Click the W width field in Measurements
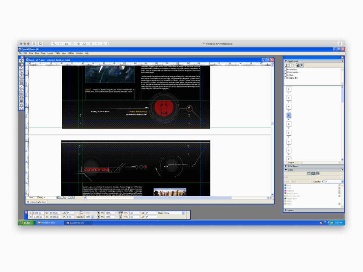 (55, 213)
